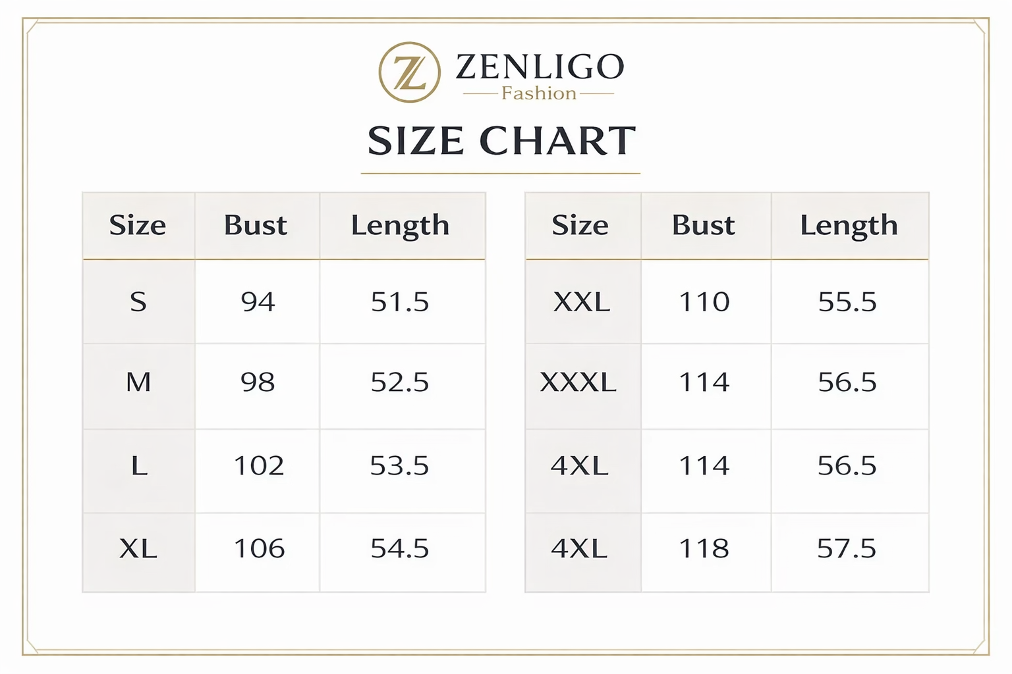Click the ZENLIGO brand name text
Screen dimensions: 1012x674
(540, 66)
